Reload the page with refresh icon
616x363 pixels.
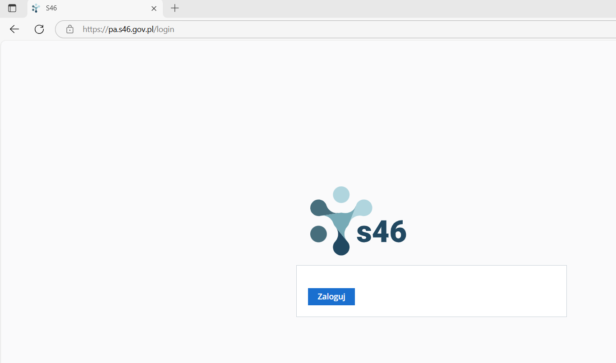[x=39, y=29]
